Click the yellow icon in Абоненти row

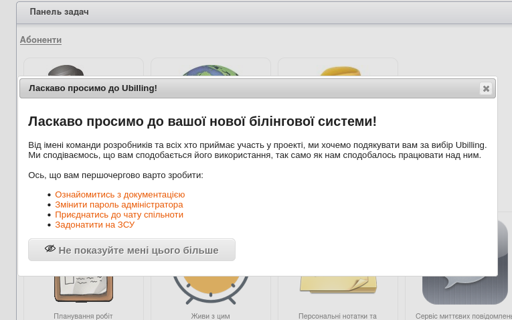(x=339, y=71)
